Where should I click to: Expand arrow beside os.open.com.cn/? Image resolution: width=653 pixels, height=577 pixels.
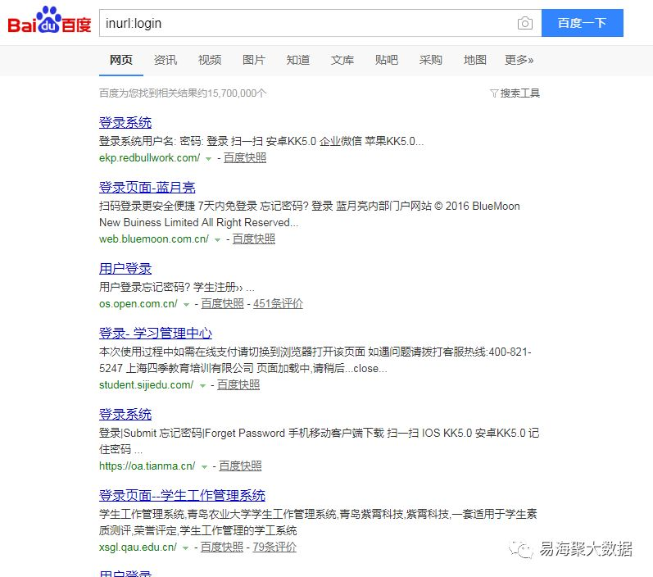point(186,305)
